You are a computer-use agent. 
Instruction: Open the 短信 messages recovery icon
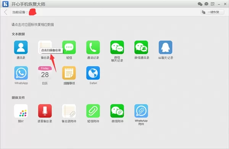(x=69, y=47)
